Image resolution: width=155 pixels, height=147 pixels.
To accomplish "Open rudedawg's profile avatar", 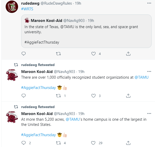I will pyautogui.click(x=11, y=7).
